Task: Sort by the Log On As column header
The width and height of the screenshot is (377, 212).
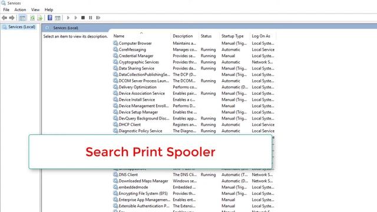Action: tap(261, 36)
